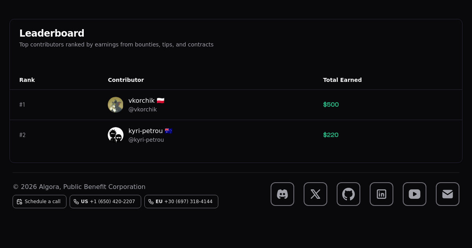Call the EU phone number +30 (697) 318-4144
Image resolution: width=472 pixels, height=248 pixels.
[181, 202]
